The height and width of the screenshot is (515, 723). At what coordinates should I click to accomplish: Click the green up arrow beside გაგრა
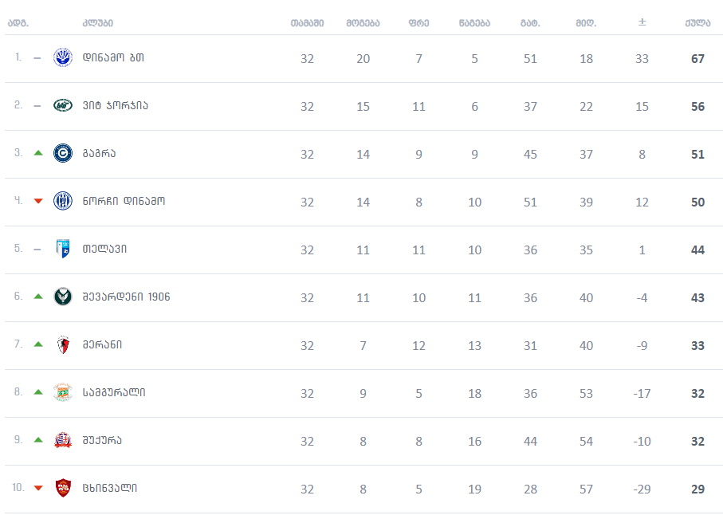(37, 153)
